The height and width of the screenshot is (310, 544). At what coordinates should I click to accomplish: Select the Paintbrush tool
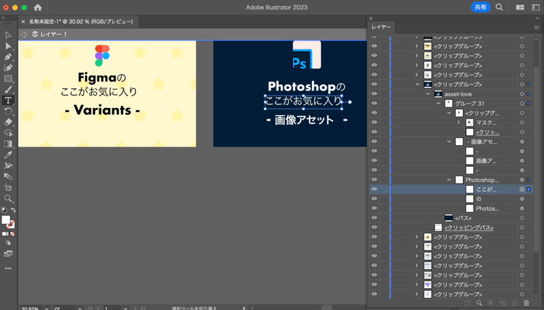(8, 90)
